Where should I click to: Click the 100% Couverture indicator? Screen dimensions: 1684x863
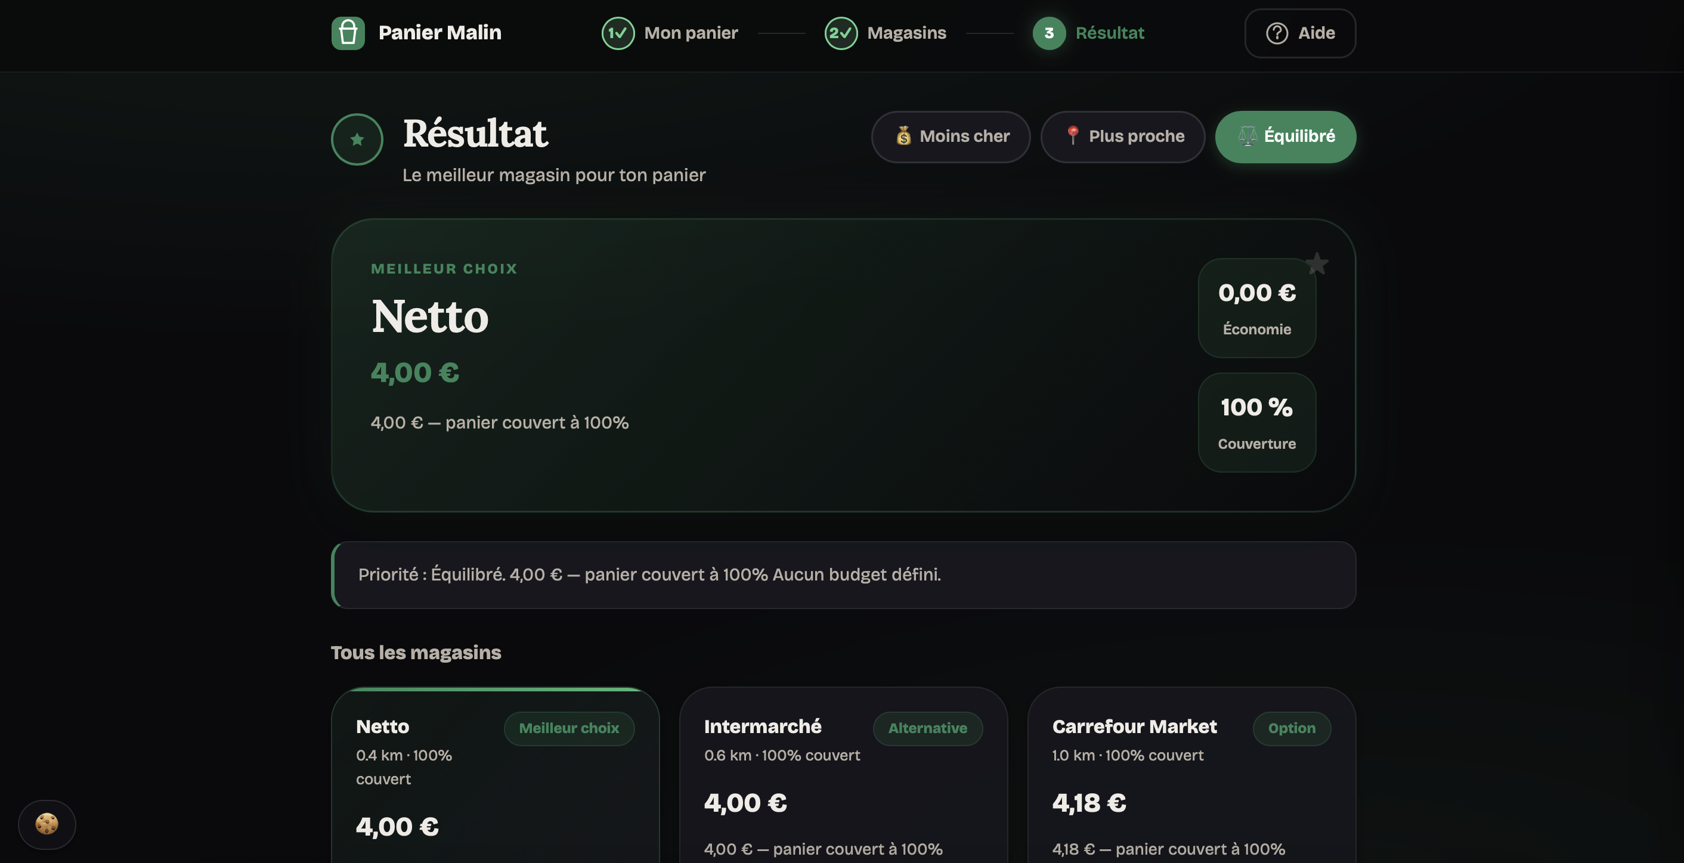[x=1256, y=423]
